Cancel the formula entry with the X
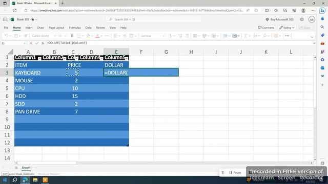The image size is (328, 184). [x=31, y=43]
